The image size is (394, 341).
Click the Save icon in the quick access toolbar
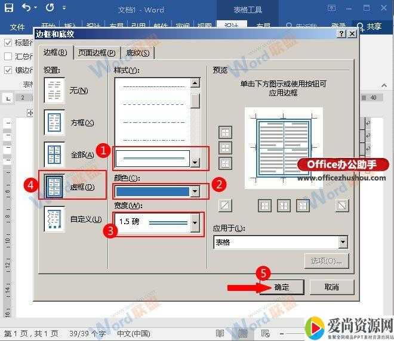point(8,9)
